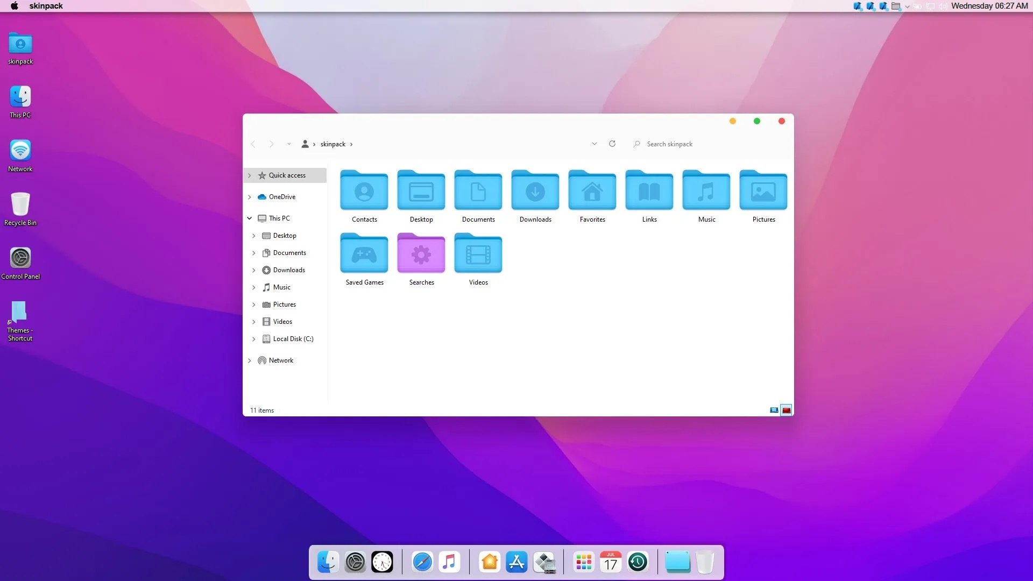This screenshot has width=1033, height=581.
Task: Open address bar history dropdown
Action: [x=594, y=144]
